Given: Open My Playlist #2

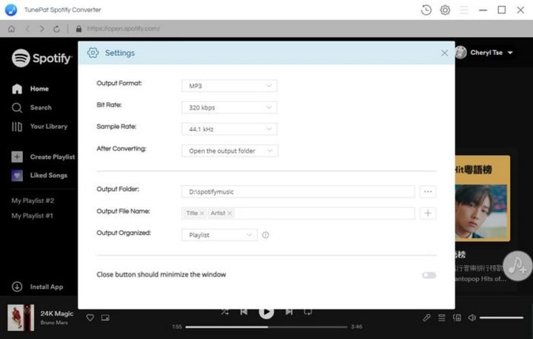Looking at the screenshot, I should tap(33, 201).
